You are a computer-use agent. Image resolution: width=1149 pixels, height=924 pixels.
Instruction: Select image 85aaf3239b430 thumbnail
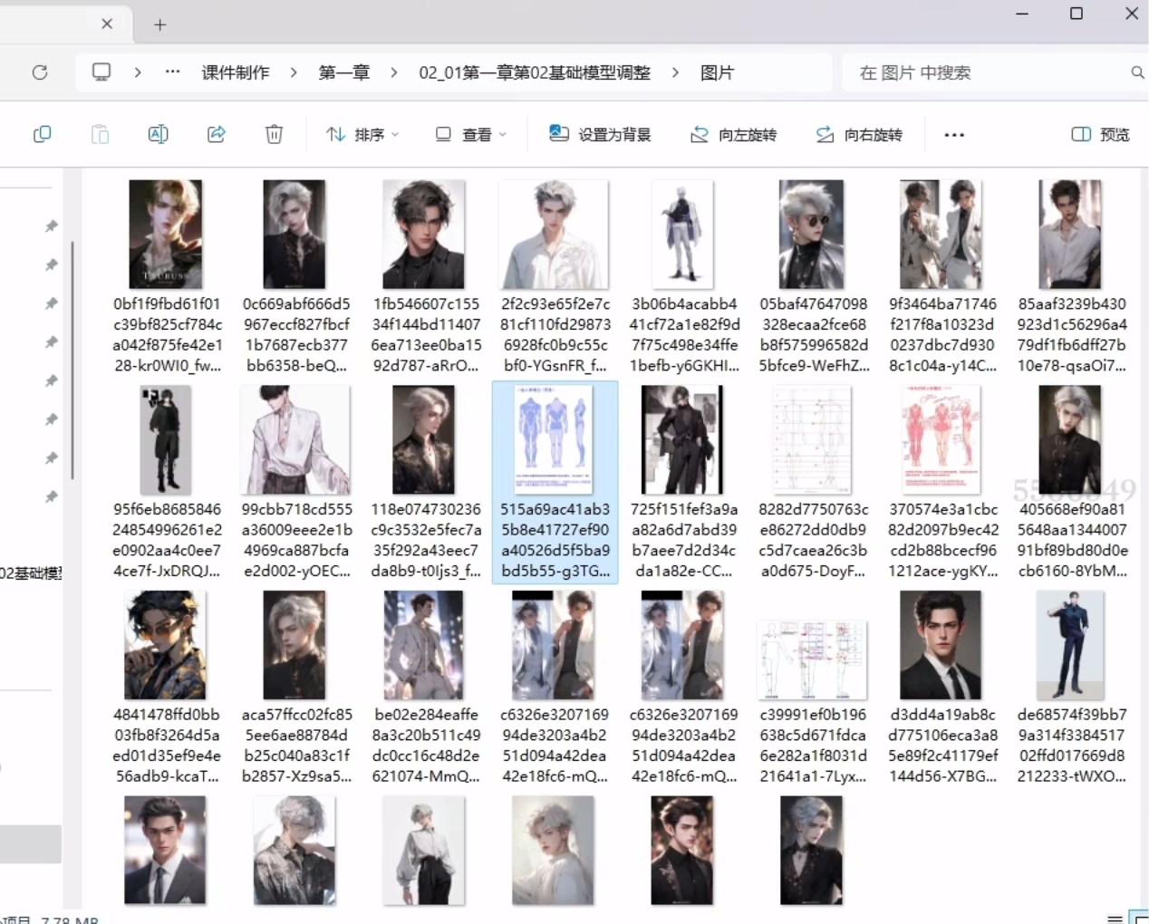coord(1070,234)
